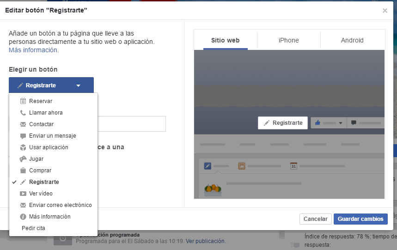
Task: Click Guardar cambios to save
Action: [x=360, y=219]
